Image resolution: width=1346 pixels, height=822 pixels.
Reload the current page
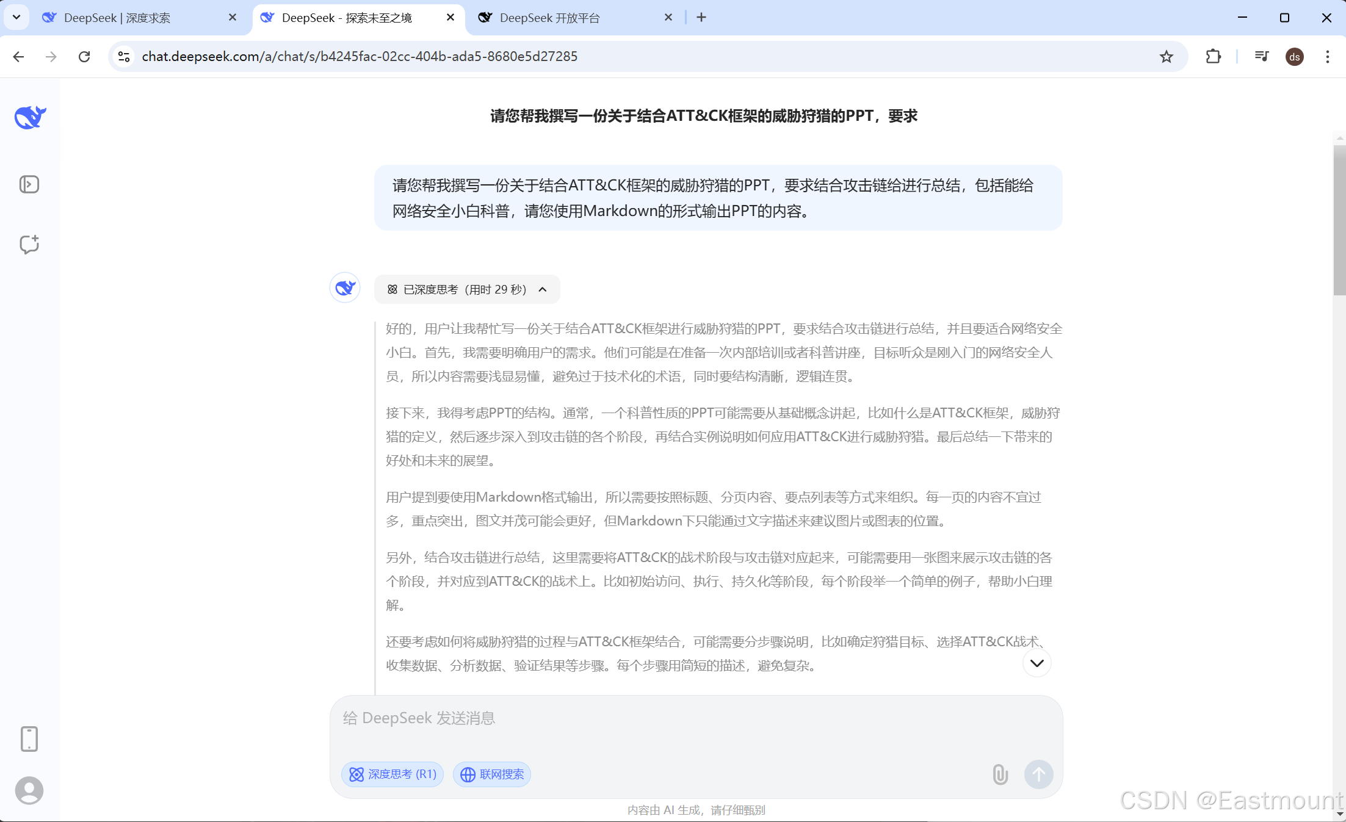click(84, 57)
